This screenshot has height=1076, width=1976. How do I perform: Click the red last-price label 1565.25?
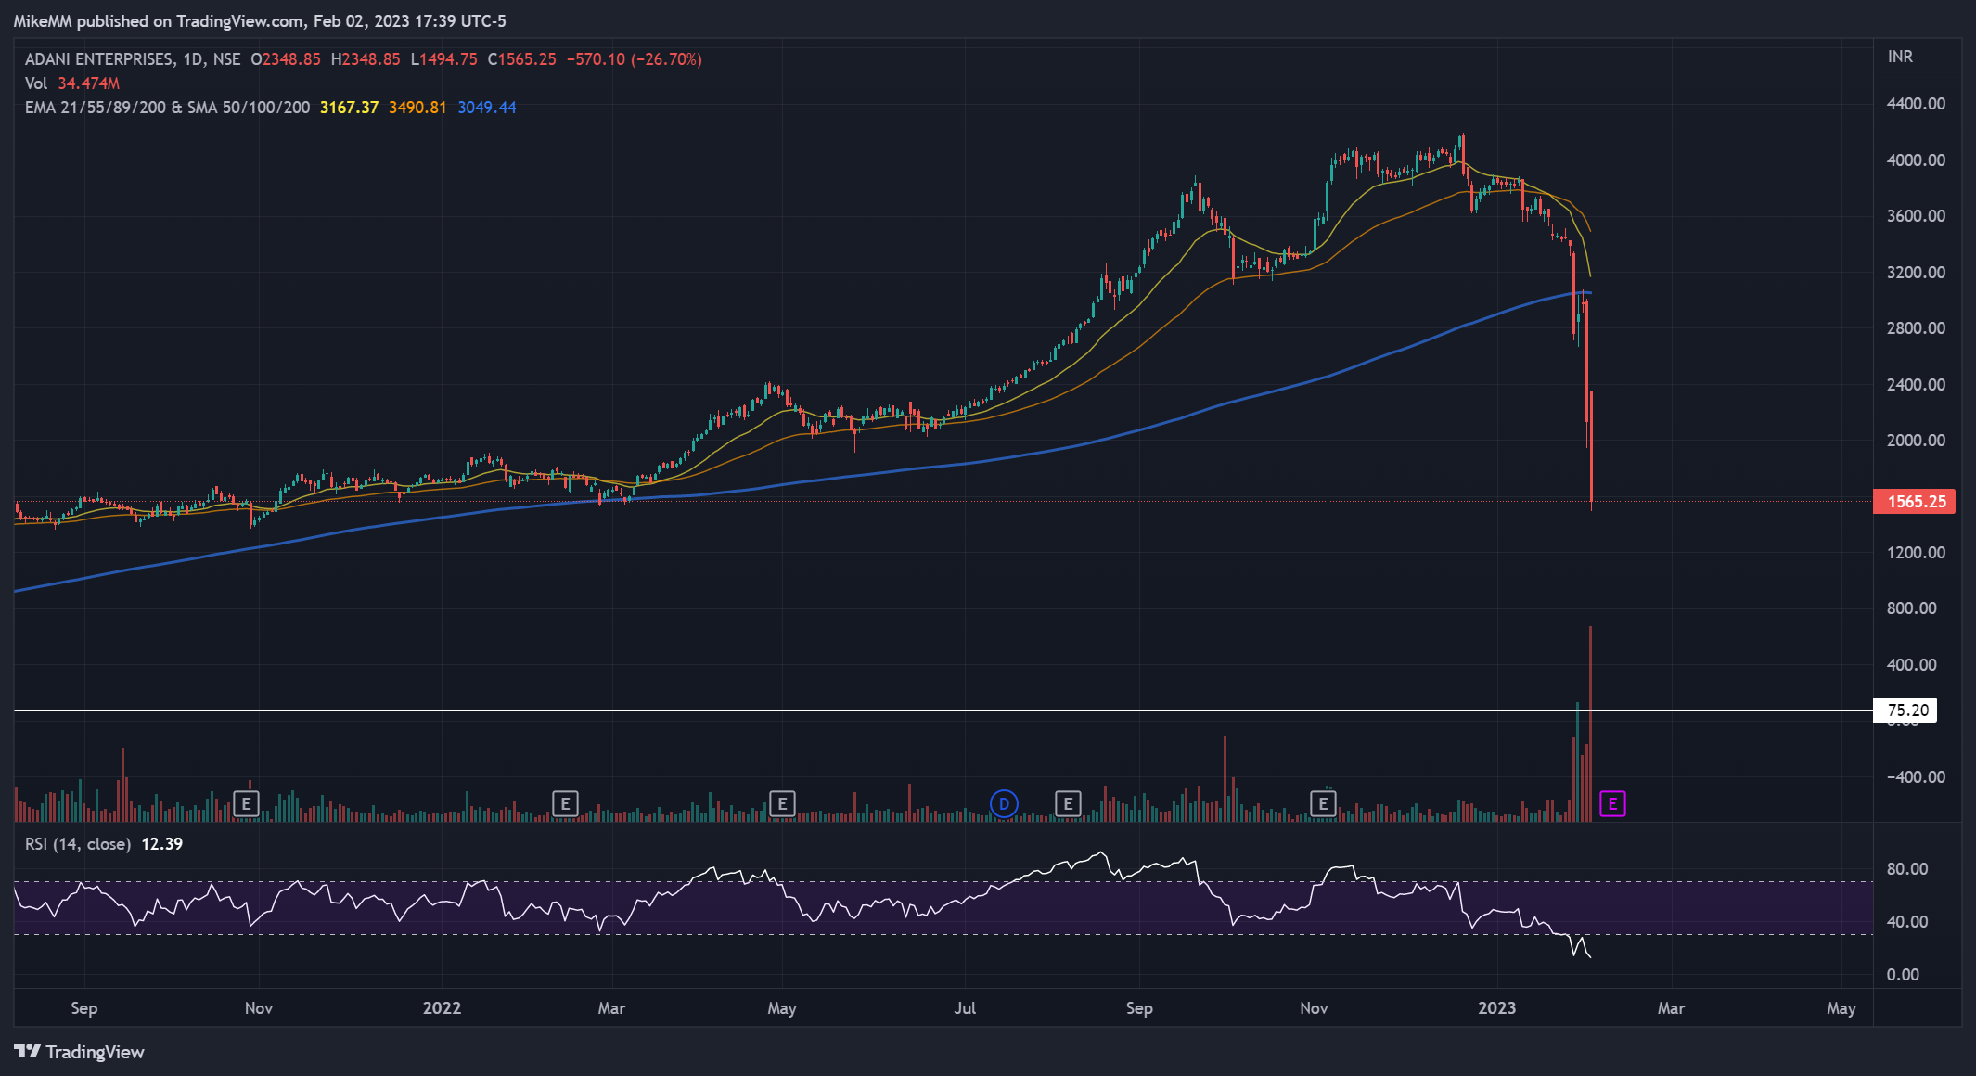[x=1915, y=502]
